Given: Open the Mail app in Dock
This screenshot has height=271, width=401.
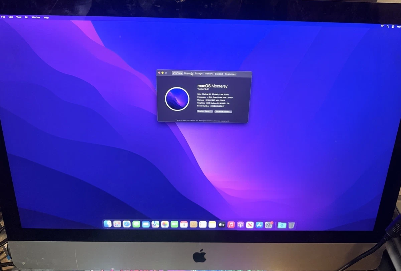Looking at the screenshot, I should (146, 224).
